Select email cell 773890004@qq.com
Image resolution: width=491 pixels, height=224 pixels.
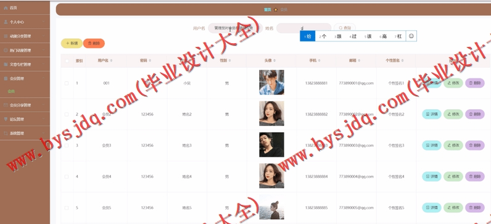[x=357, y=176]
